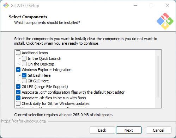Click the large Git logo in header
176x138 pixels.
click(x=165, y=21)
